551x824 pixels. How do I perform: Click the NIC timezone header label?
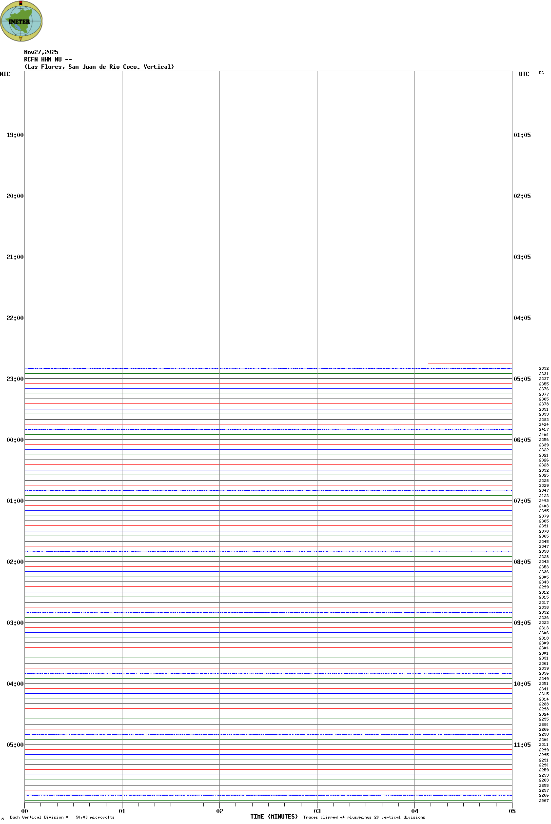pyautogui.click(x=5, y=74)
